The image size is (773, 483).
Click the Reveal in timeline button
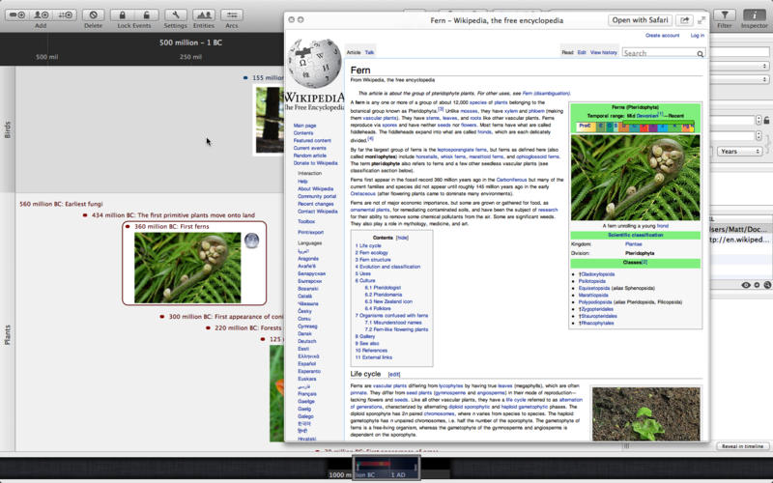tap(743, 445)
